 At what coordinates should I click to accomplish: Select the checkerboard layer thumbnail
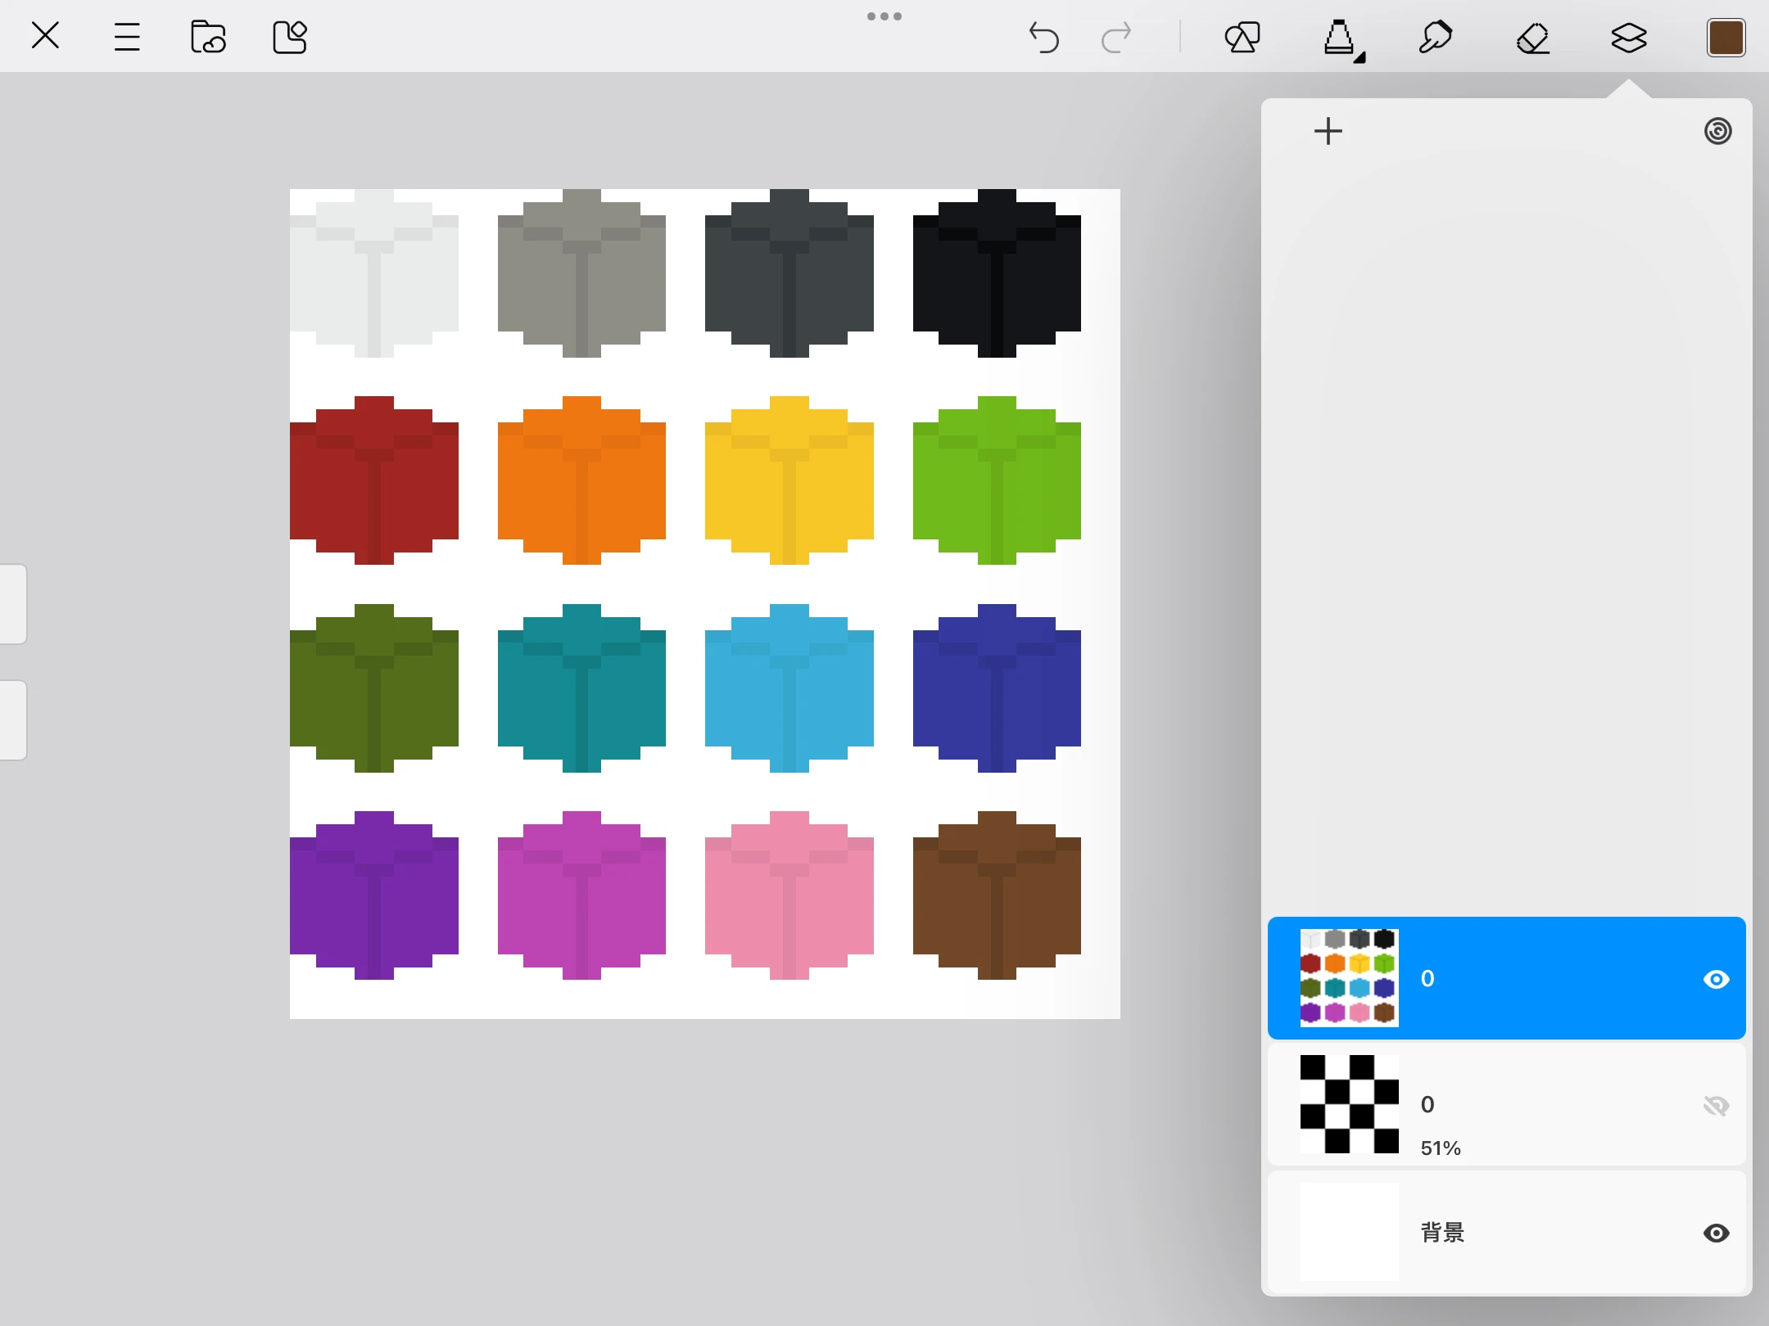(1349, 1104)
